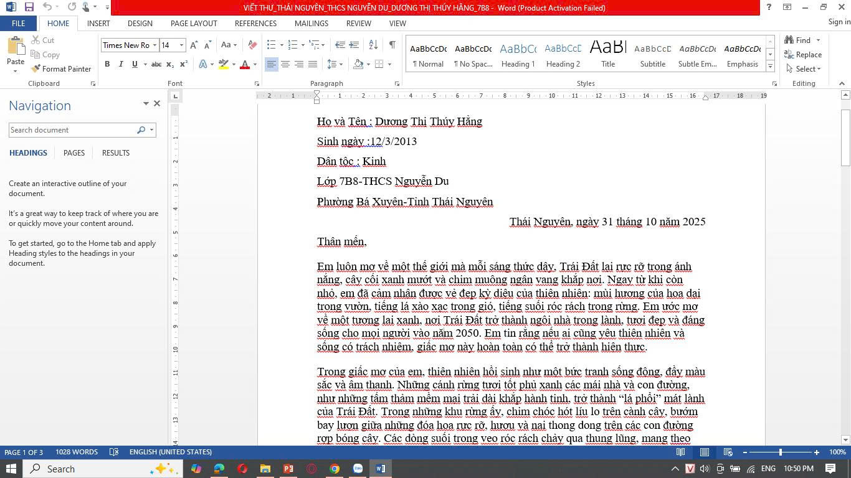Close the Navigation pane
Screen dimensions: 851x478
click(157, 103)
